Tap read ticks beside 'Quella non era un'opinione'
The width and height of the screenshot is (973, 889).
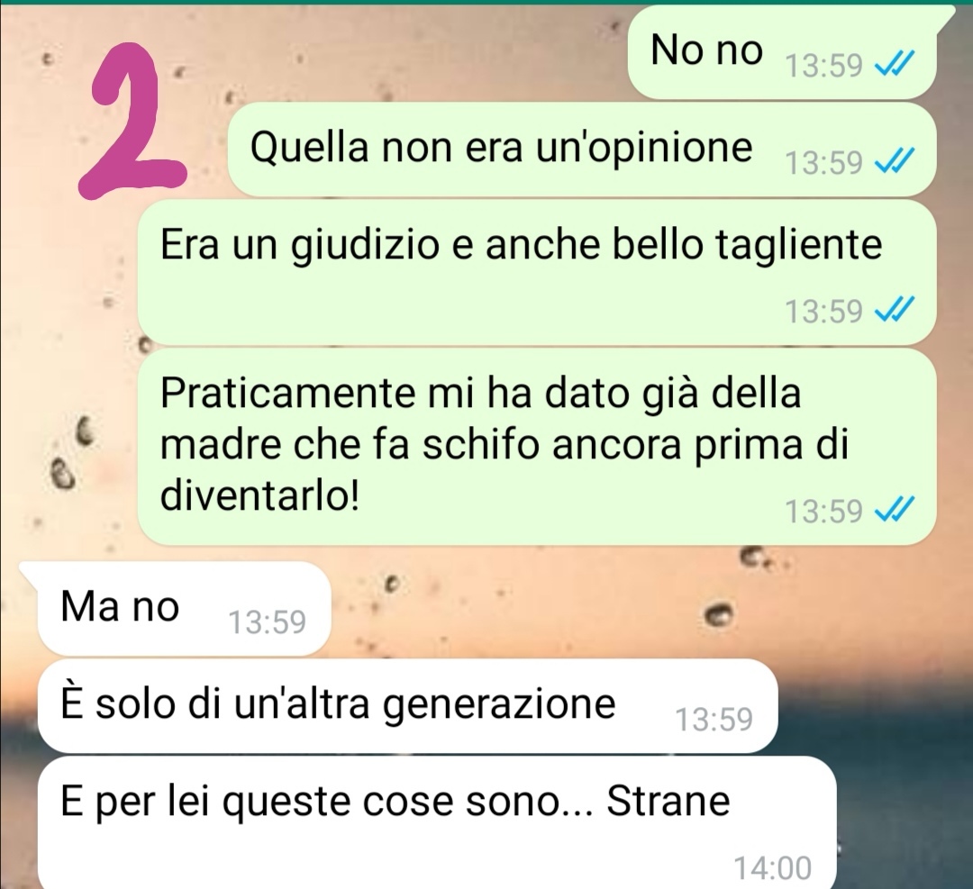pyautogui.click(x=895, y=162)
